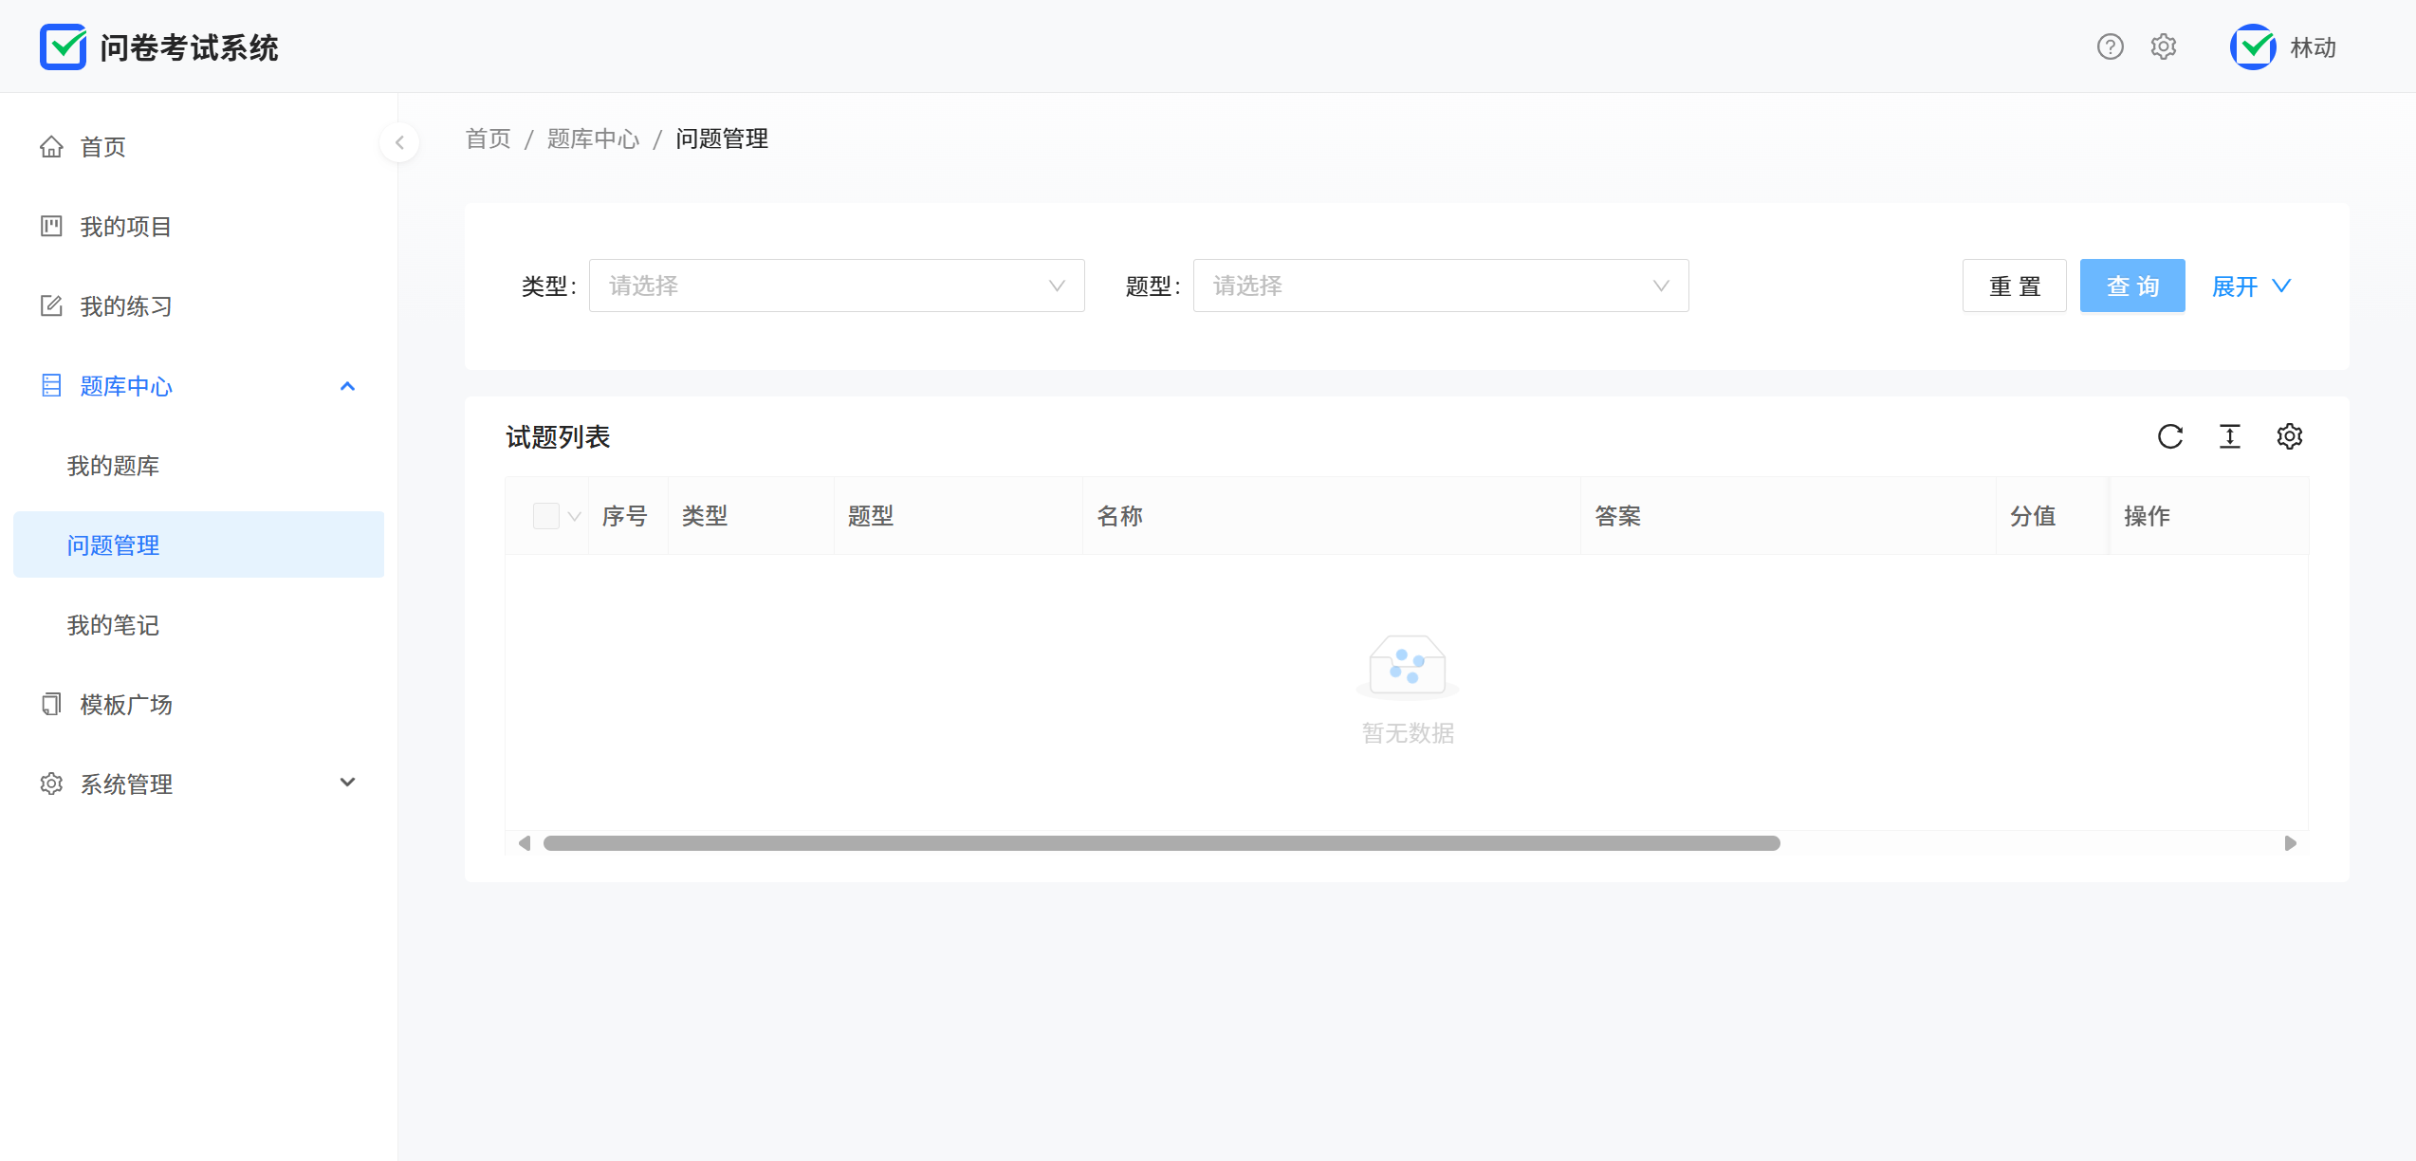Refresh the 试题列表 table
Viewport: 2416px width, 1161px height.
click(2170, 436)
